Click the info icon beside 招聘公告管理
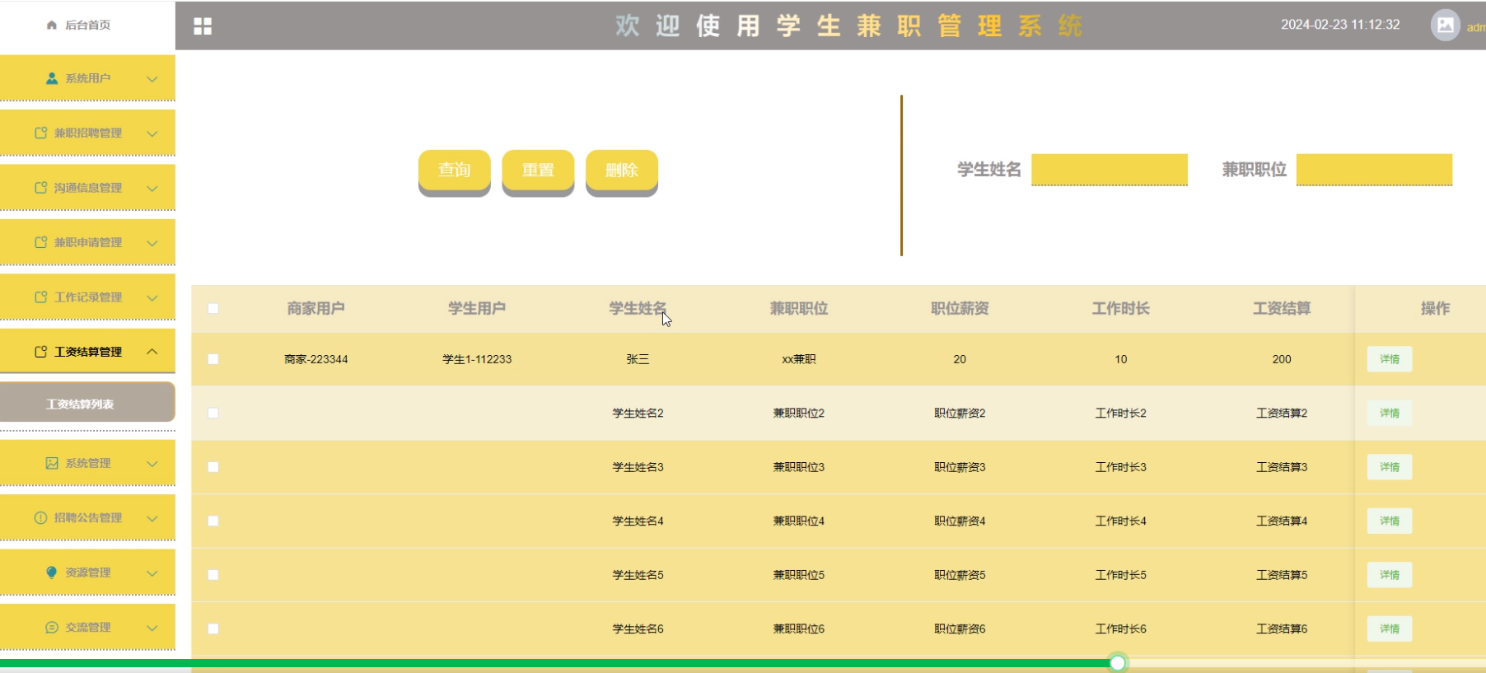The image size is (1486, 673). pyautogui.click(x=41, y=517)
